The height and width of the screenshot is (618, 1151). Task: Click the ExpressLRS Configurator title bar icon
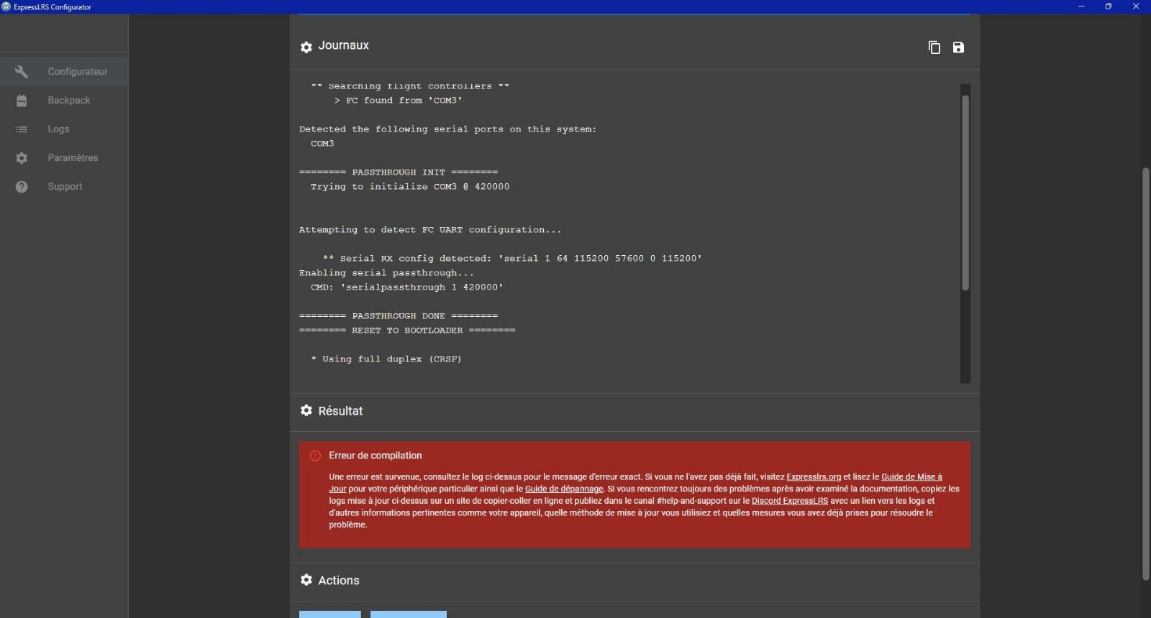(x=6, y=6)
